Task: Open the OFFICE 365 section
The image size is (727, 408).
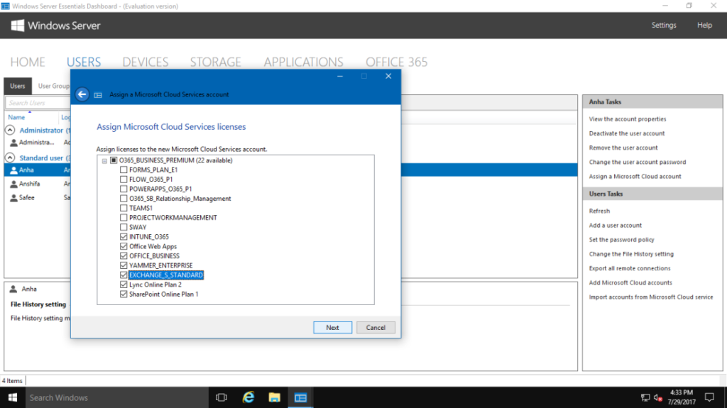Action: tap(396, 62)
